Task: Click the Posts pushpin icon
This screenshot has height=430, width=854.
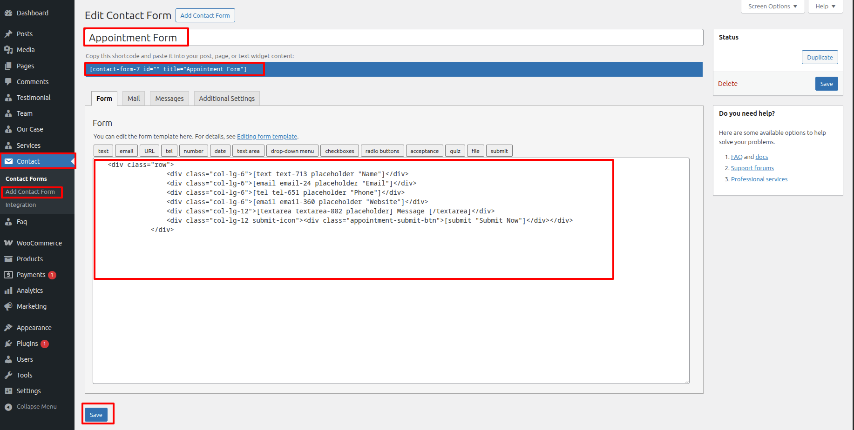Action: pyautogui.click(x=8, y=34)
